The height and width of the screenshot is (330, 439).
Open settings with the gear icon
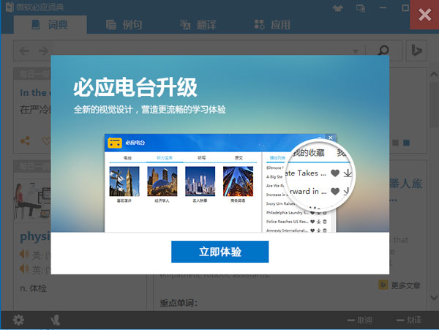(x=18, y=320)
